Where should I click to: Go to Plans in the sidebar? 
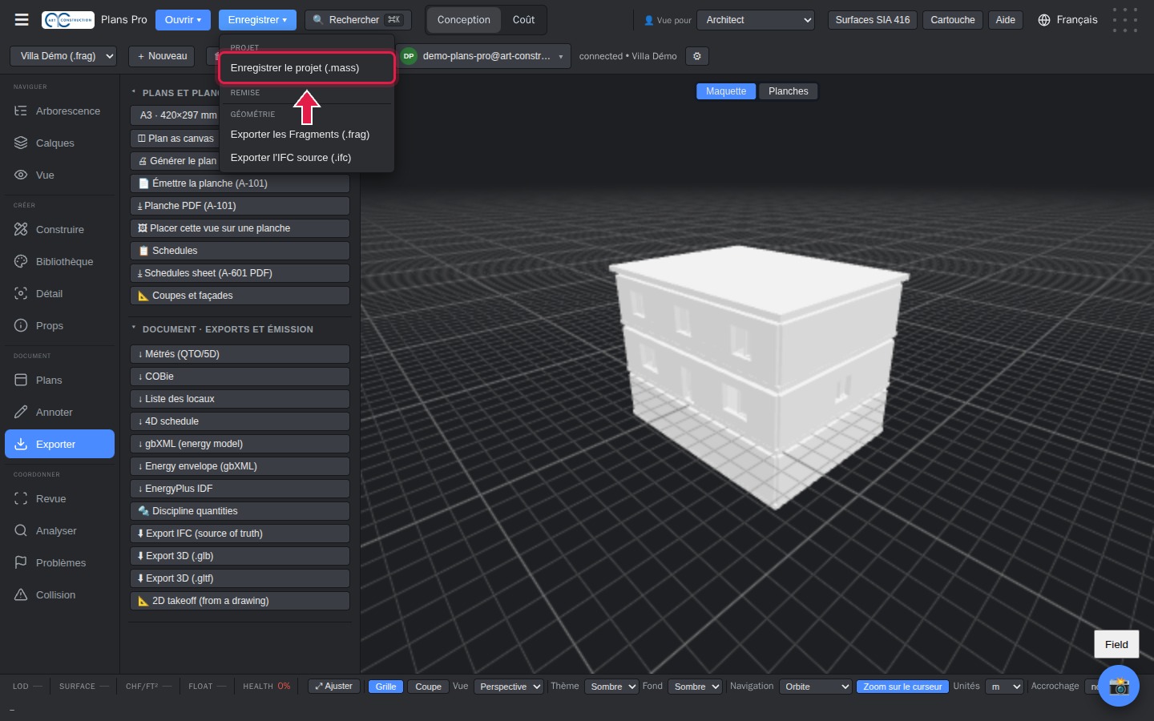click(60, 381)
